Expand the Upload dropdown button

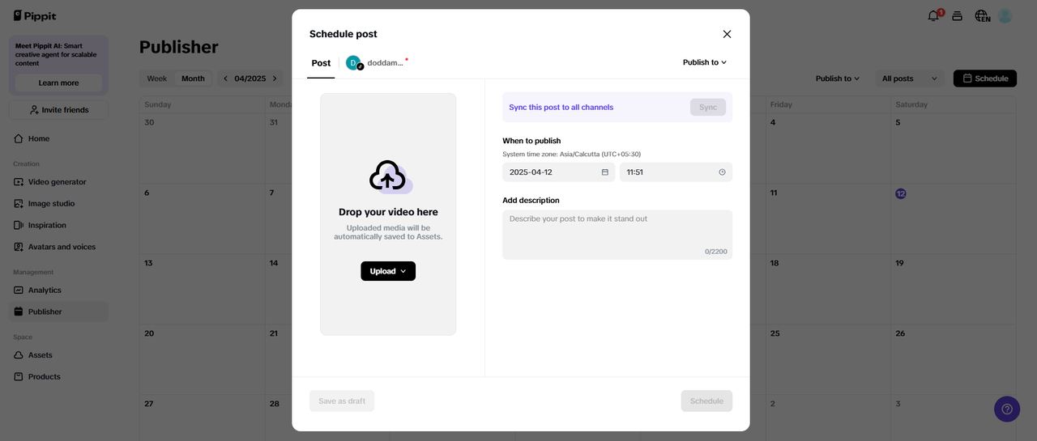click(388, 271)
